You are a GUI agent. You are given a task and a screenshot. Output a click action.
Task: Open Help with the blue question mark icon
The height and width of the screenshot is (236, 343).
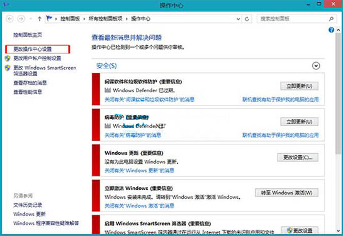click(331, 30)
